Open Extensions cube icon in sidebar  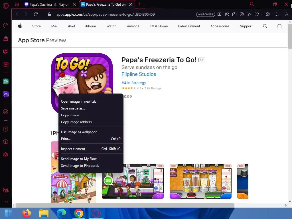pyautogui.click(x=6, y=142)
